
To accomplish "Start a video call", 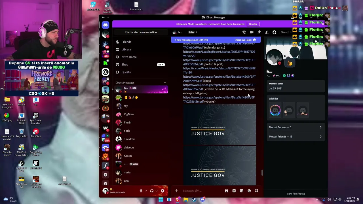I will click(x=252, y=32).
